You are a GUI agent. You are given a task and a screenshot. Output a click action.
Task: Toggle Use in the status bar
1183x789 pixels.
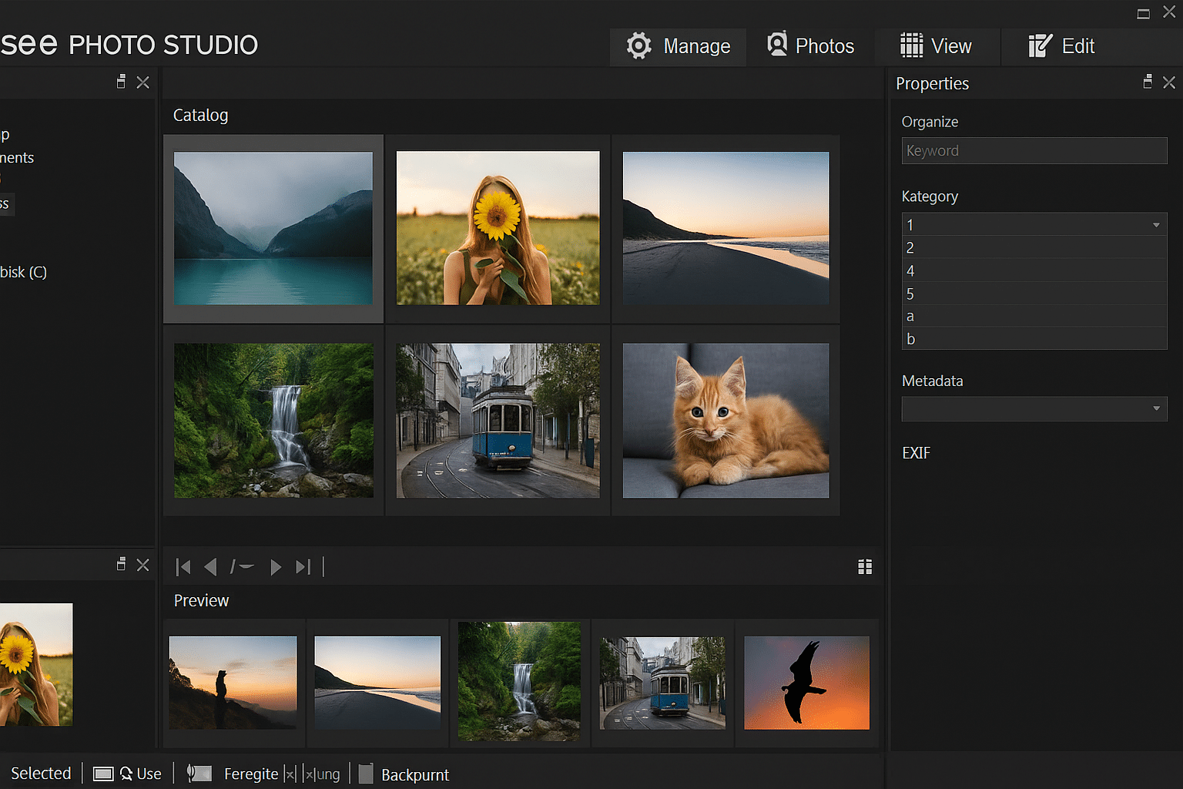[x=148, y=773]
